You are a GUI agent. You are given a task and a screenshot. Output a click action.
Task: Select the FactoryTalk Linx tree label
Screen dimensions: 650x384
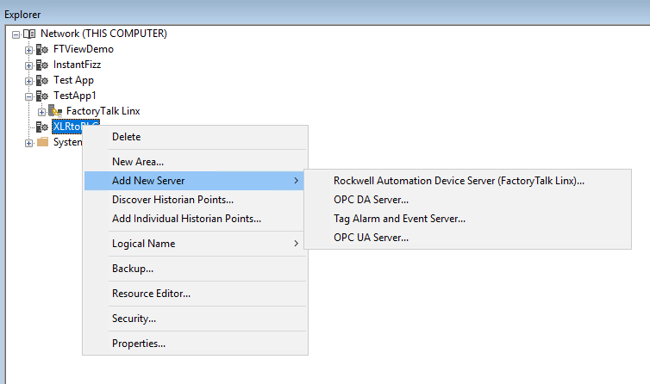click(x=103, y=111)
